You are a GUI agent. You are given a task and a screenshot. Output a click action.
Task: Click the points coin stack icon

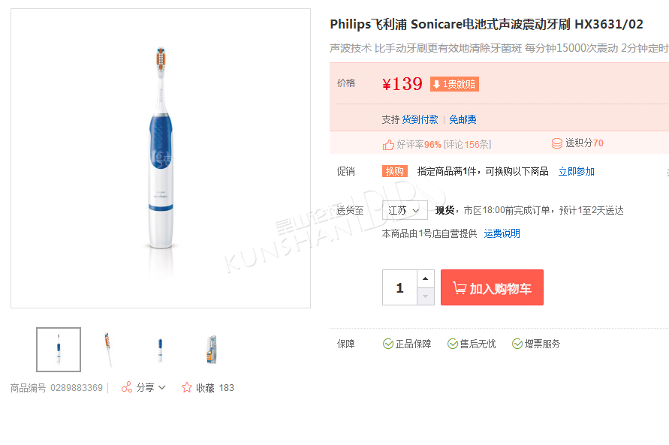(x=557, y=143)
